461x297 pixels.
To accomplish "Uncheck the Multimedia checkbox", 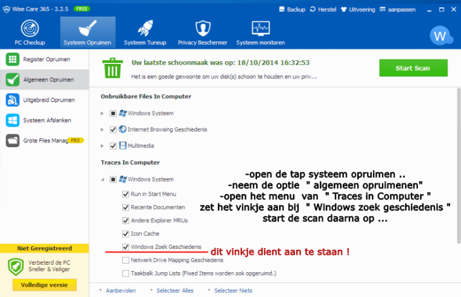I will point(113,146).
